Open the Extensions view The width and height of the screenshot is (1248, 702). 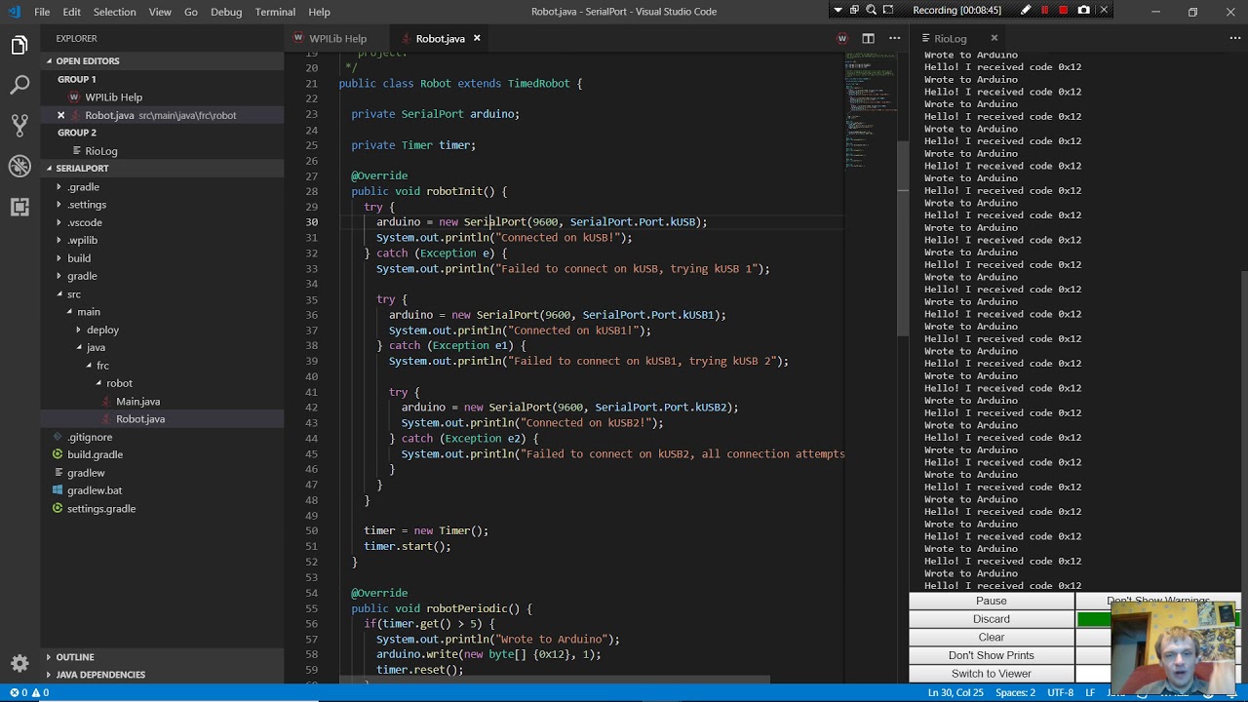(19, 207)
